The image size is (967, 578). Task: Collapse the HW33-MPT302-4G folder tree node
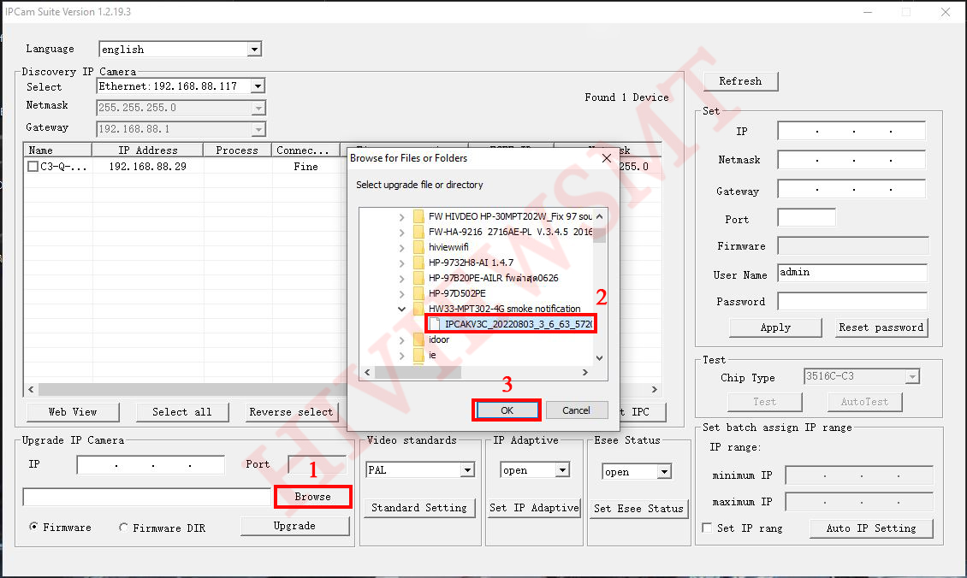(x=401, y=309)
